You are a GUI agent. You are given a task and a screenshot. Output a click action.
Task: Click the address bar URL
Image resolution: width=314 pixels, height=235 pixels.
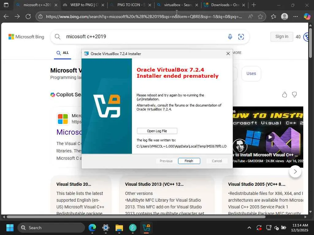[x=144, y=17]
